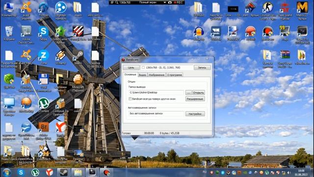The width and height of the screenshot is (314, 177).
Task: Click the Запись record button in Bandicam
Action: pos(202,67)
